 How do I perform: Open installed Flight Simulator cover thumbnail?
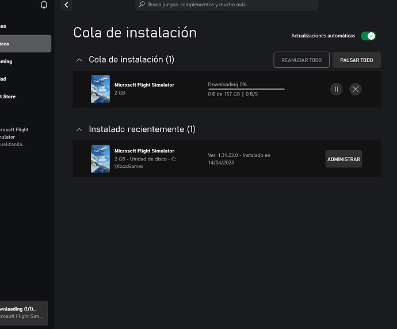coord(100,159)
